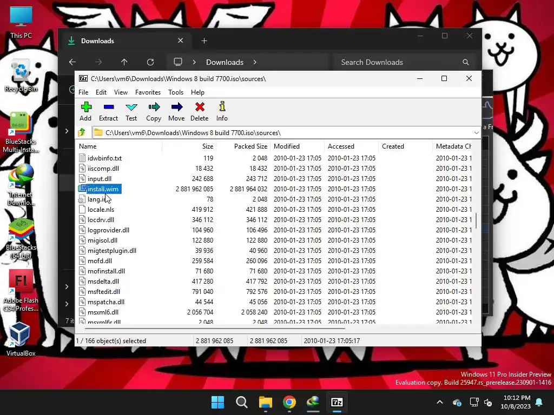Select the migisol.dll file
Screen dimensions: 554x415
pos(102,240)
